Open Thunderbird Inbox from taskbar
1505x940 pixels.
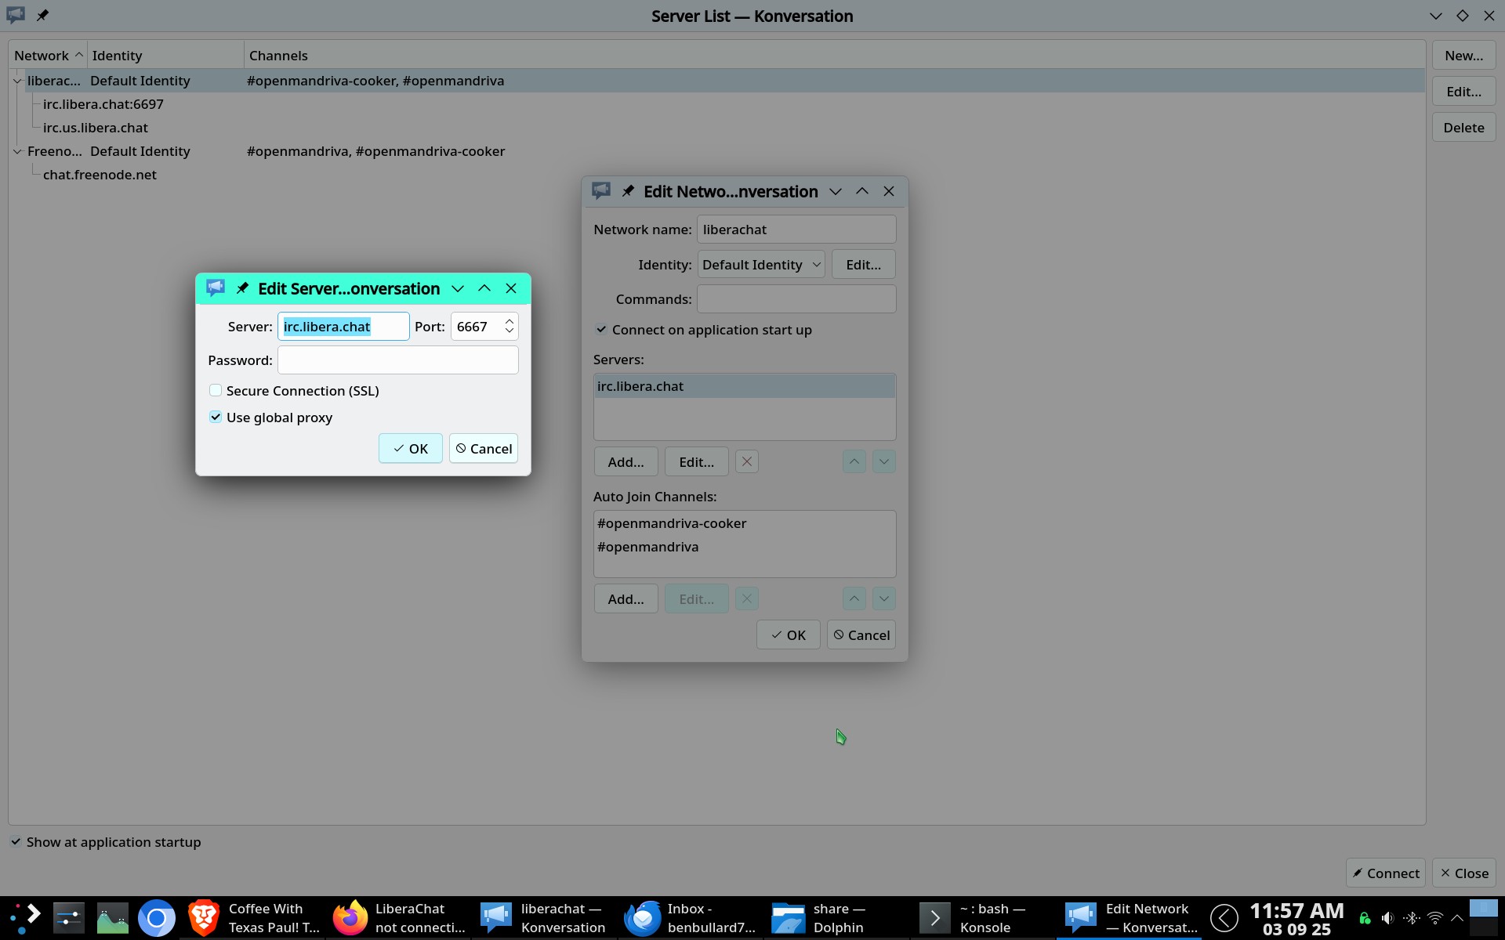click(690, 918)
